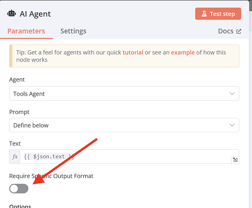Click the fx expression icon in Text field
252x208 pixels.
(15, 157)
